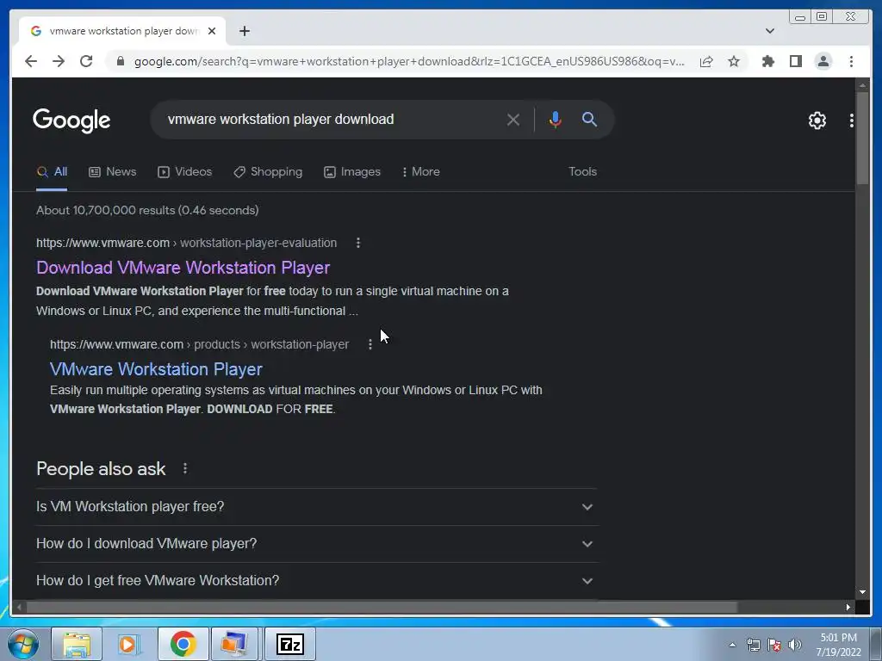Show hidden system tray icons
882x661 pixels.
pyautogui.click(x=732, y=645)
